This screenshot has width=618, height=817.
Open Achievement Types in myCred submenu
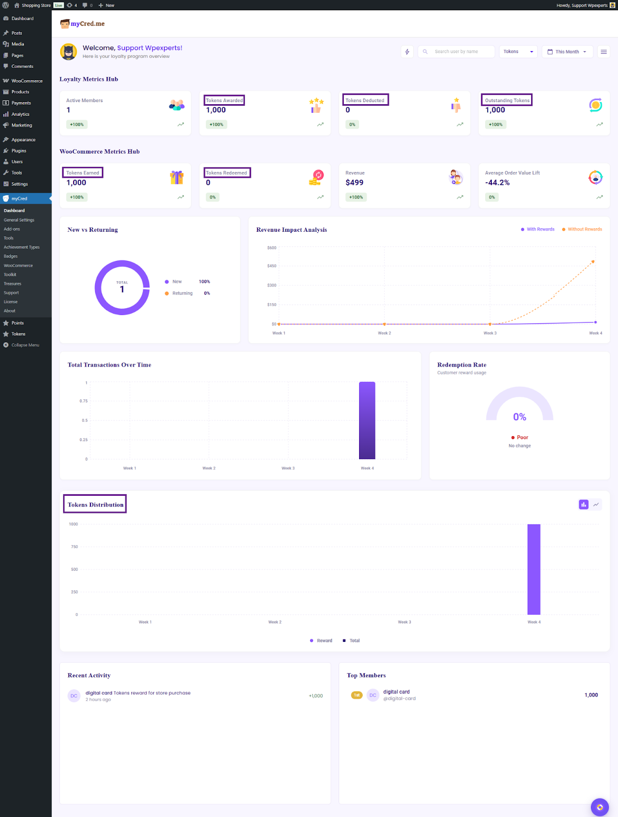tap(21, 247)
